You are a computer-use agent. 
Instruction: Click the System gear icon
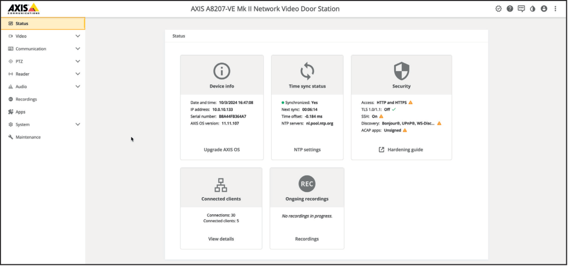point(11,124)
